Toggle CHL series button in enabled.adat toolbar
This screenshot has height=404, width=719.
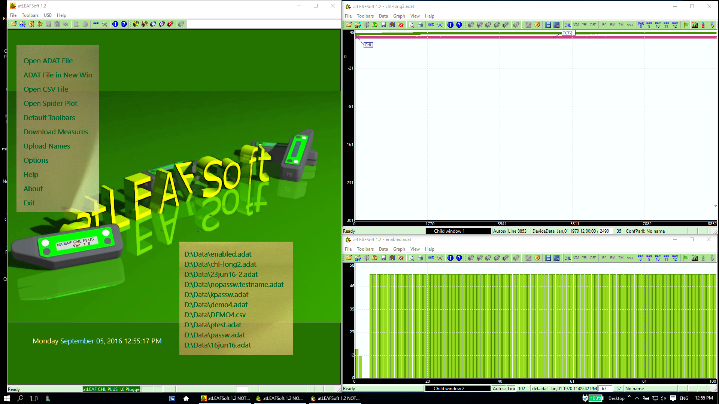point(568,258)
